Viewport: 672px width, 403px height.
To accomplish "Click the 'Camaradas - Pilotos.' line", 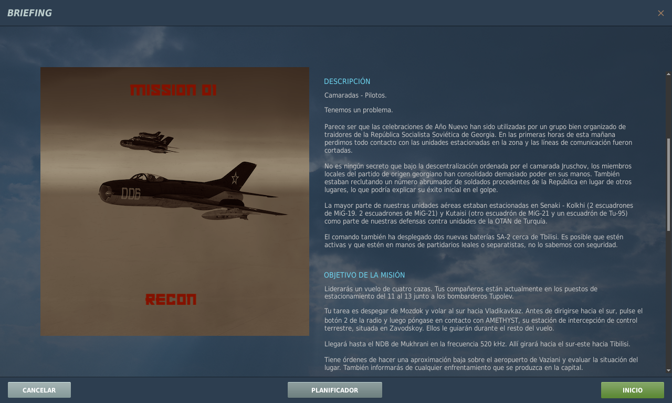I will pos(355,96).
